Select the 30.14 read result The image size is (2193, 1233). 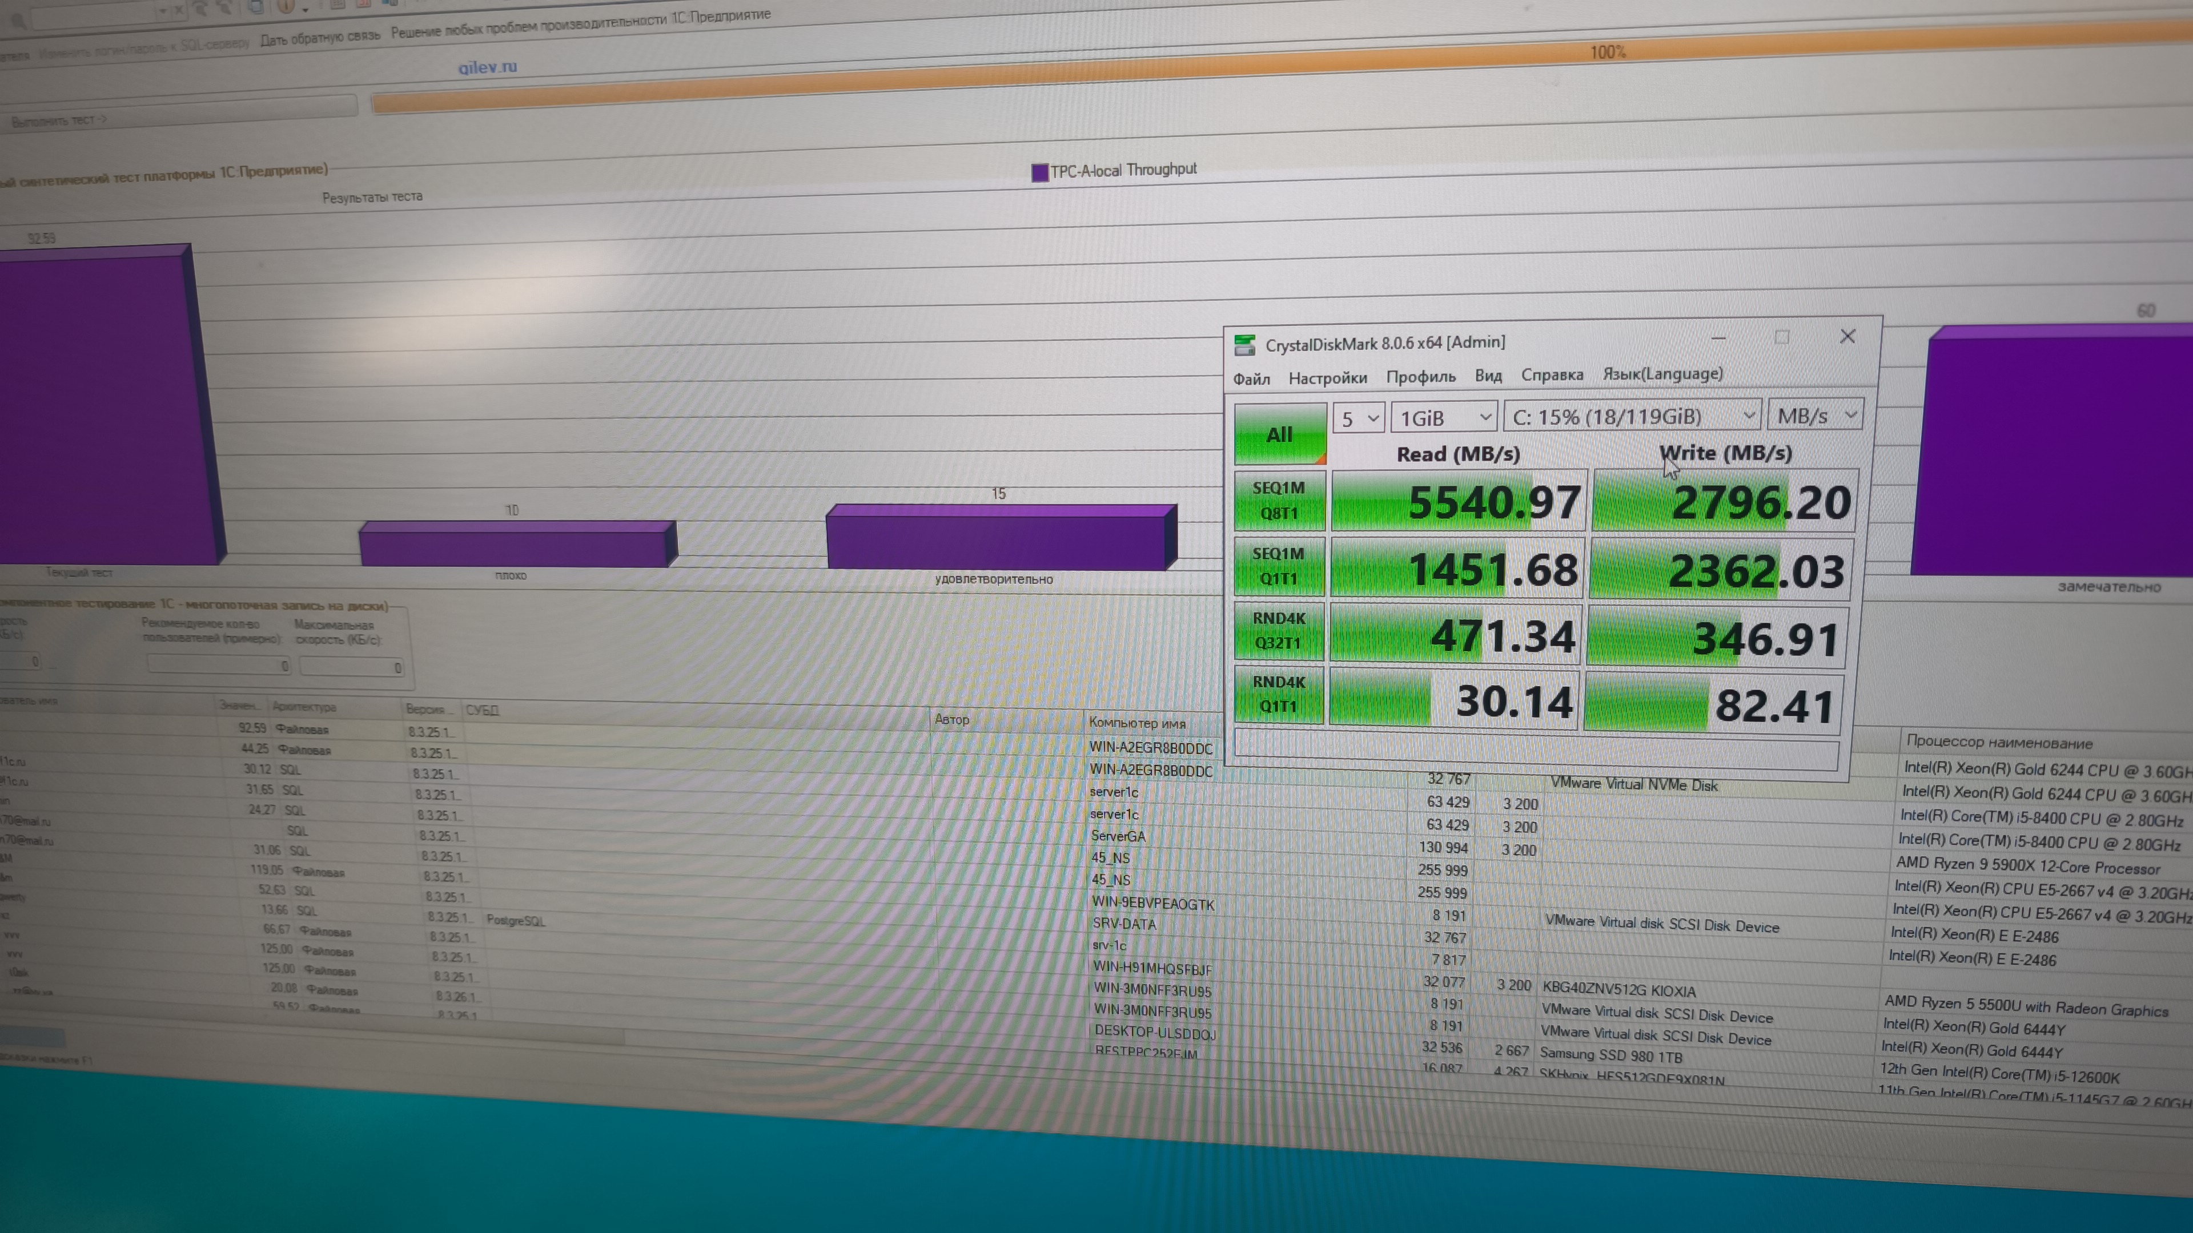pos(1455,699)
